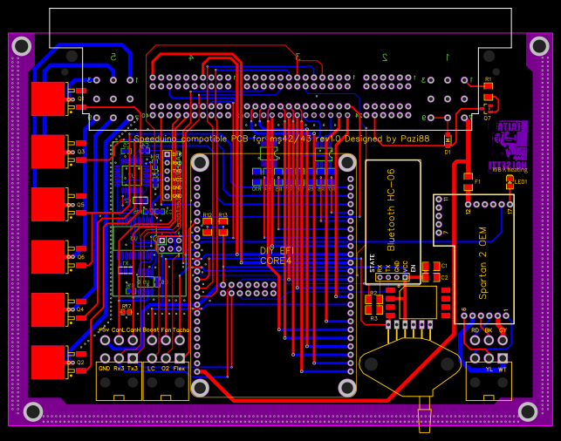Click the C1 capacitor designator
The width and height of the screenshot is (561, 441).
pyautogui.click(x=444, y=266)
